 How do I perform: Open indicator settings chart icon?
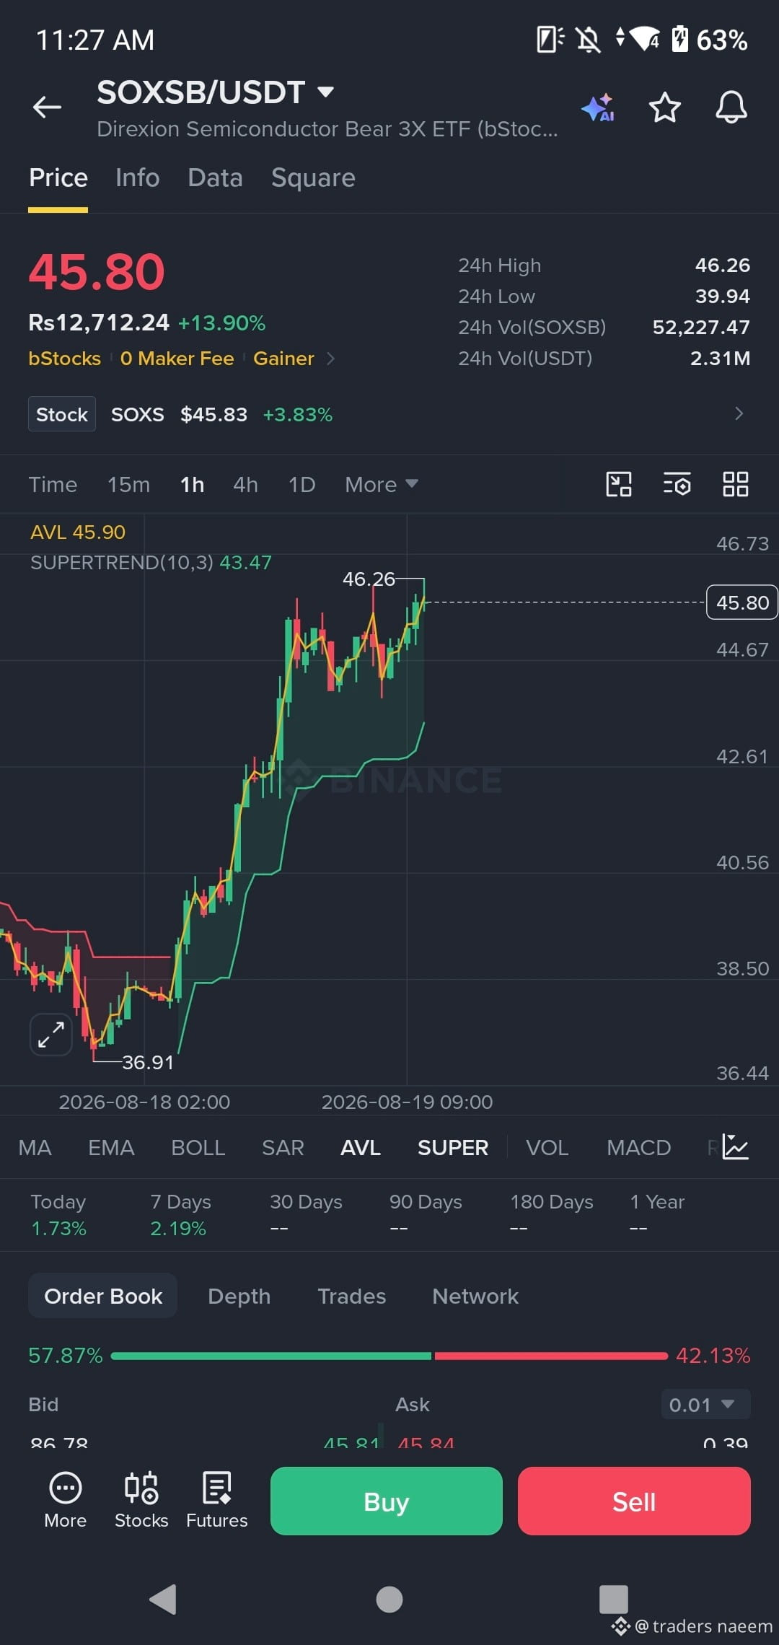coord(736,1147)
